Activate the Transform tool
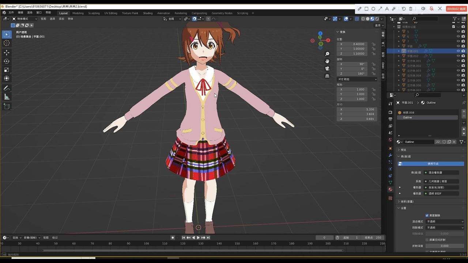The image size is (468, 263). (x=7, y=78)
